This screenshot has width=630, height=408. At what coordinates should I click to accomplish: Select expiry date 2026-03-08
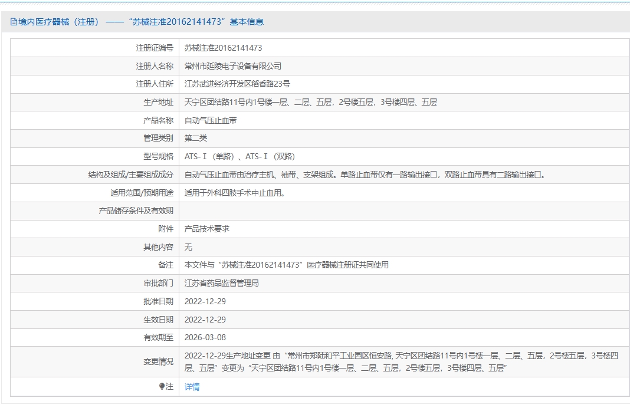point(205,337)
